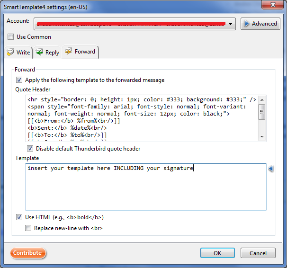Disable default Thunderbird quote header checkbox

click(x=30, y=149)
